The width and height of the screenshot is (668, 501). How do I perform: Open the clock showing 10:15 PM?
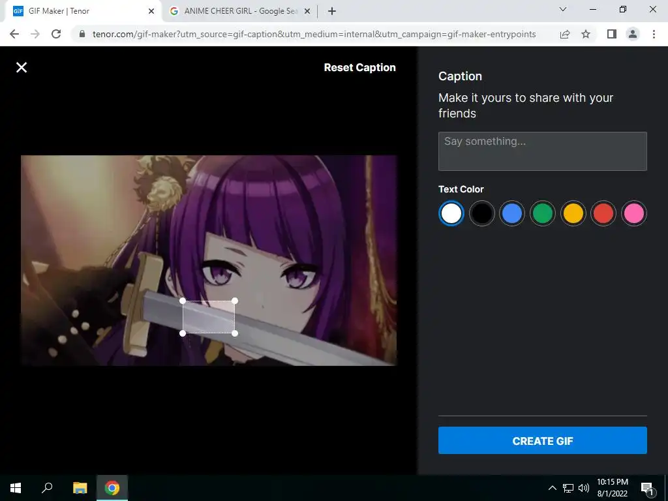612,488
